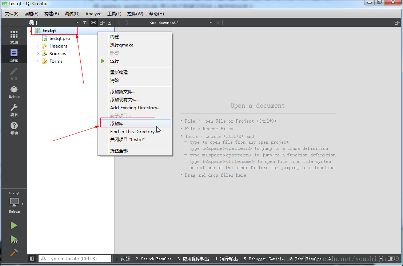The width and height of the screenshot is (403, 266).
Task: Run the project with green play button
Action: (x=14, y=225)
